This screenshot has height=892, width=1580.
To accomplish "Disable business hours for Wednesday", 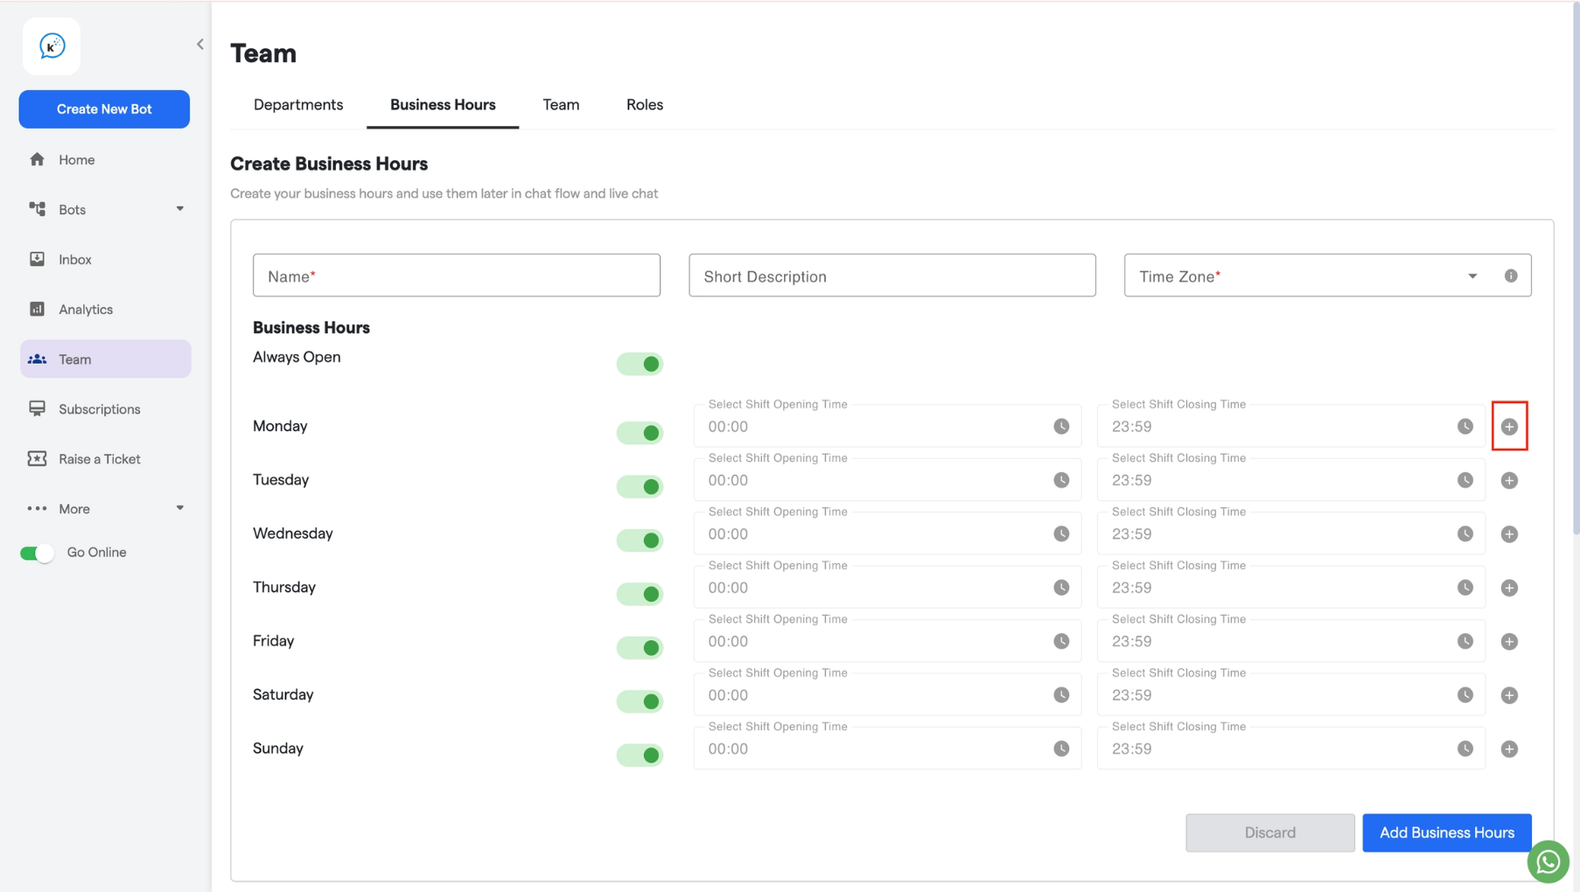I will coord(640,540).
